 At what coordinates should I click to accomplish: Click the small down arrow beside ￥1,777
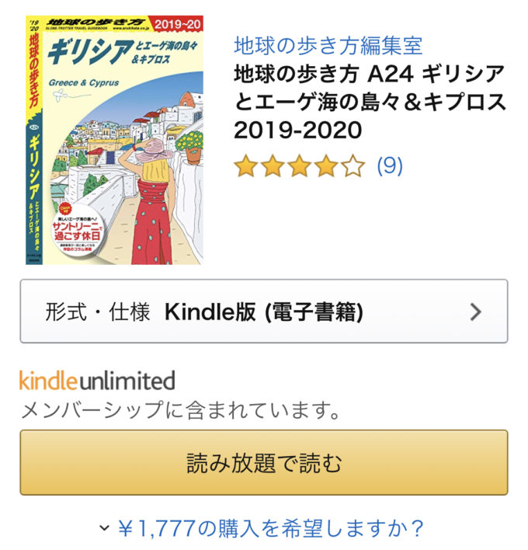(x=104, y=527)
